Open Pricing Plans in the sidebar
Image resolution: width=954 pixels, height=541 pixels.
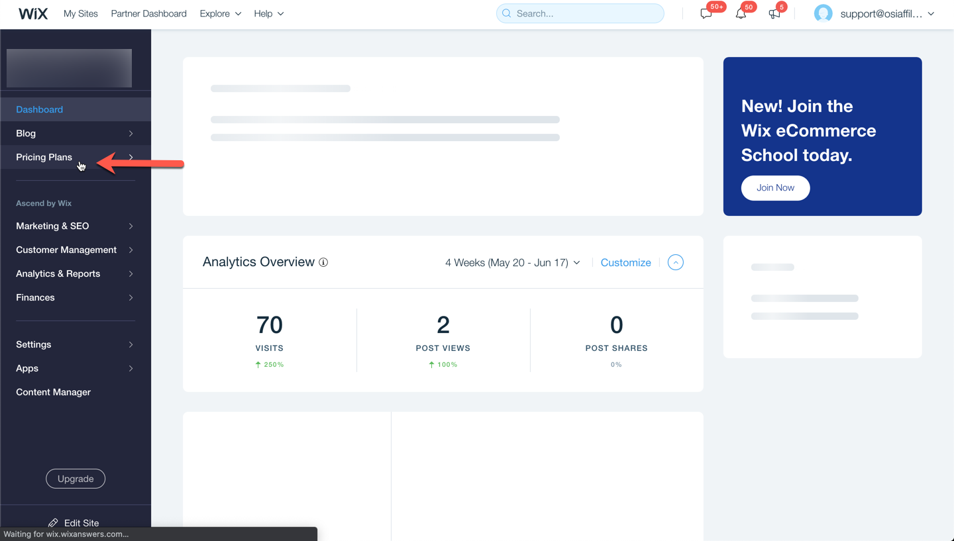[x=76, y=157]
